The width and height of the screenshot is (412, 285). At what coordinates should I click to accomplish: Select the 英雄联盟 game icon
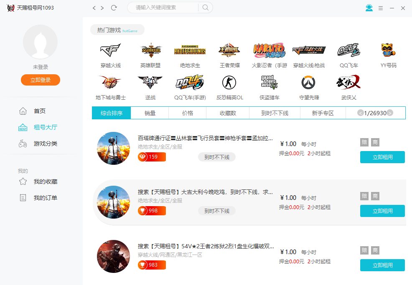tap(150, 50)
